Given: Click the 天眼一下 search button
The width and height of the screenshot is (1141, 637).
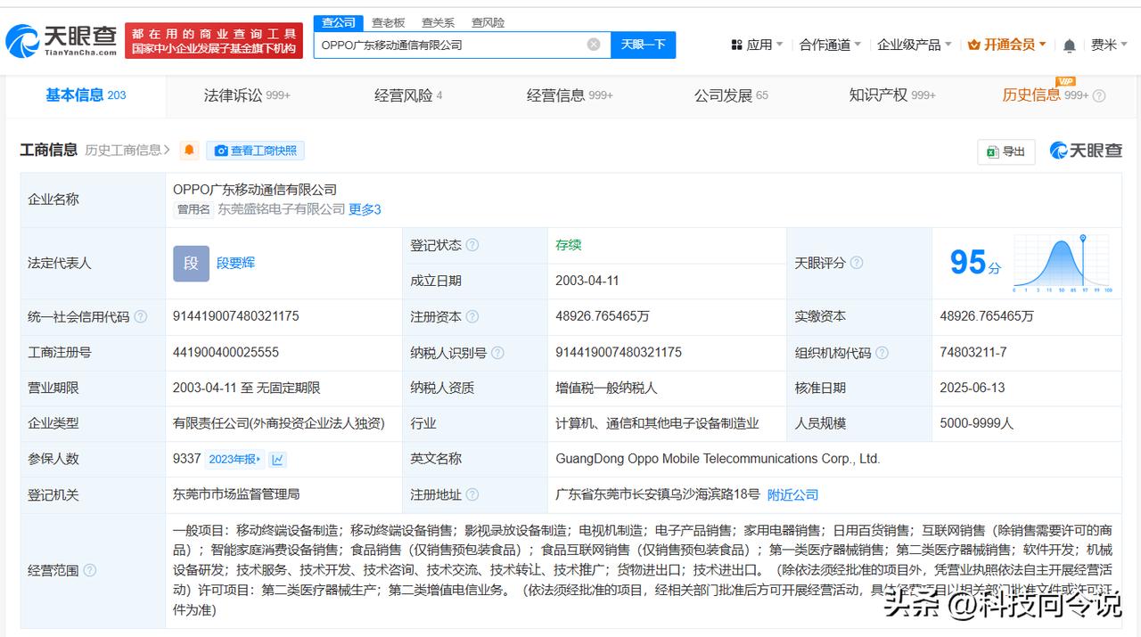Looking at the screenshot, I should (643, 45).
